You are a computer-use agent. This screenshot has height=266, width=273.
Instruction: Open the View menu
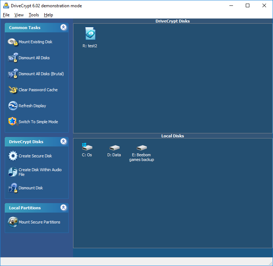(19, 15)
